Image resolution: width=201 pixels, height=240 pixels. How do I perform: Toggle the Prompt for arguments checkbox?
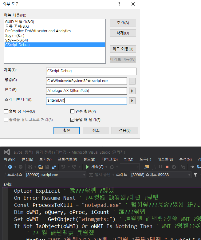[x=72, y=112]
